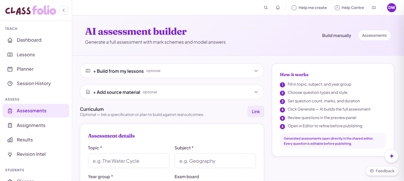Viewport: 404px width, 181px height.
Task: Expand Build from my lessons chevron
Action: [256, 71]
